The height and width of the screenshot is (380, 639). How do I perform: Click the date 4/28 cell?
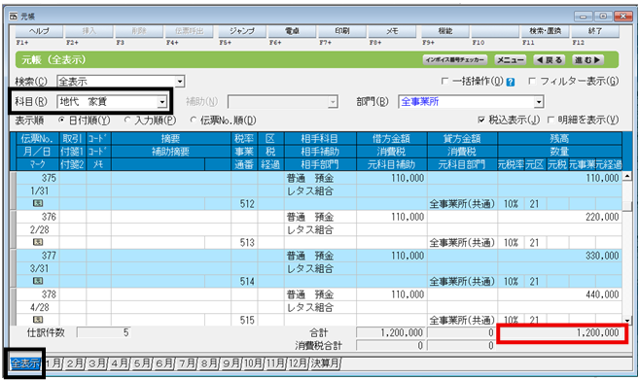pyautogui.click(x=38, y=307)
